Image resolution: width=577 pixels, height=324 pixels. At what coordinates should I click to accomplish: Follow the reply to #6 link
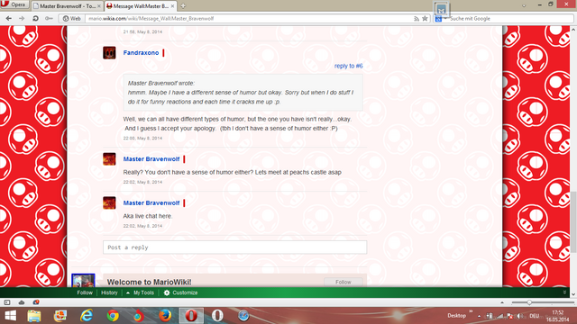click(x=349, y=66)
